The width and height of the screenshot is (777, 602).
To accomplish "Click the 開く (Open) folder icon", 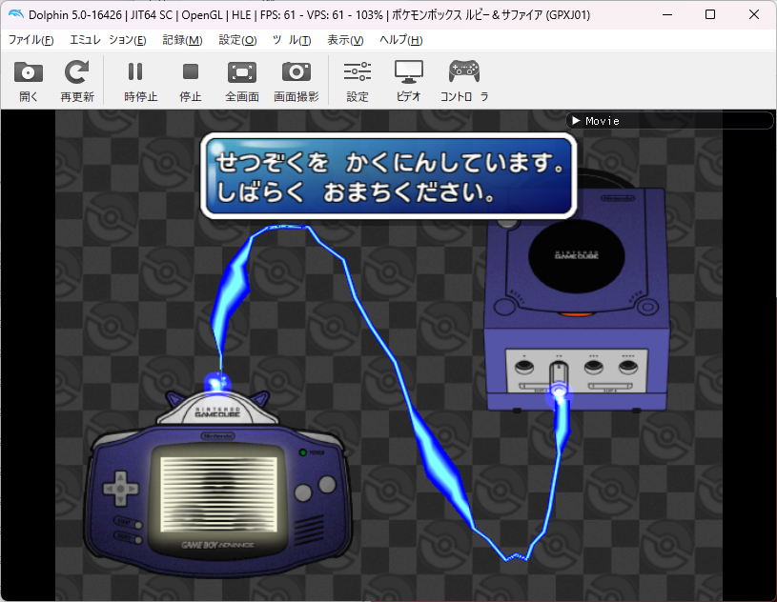I will click(x=29, y=72).
